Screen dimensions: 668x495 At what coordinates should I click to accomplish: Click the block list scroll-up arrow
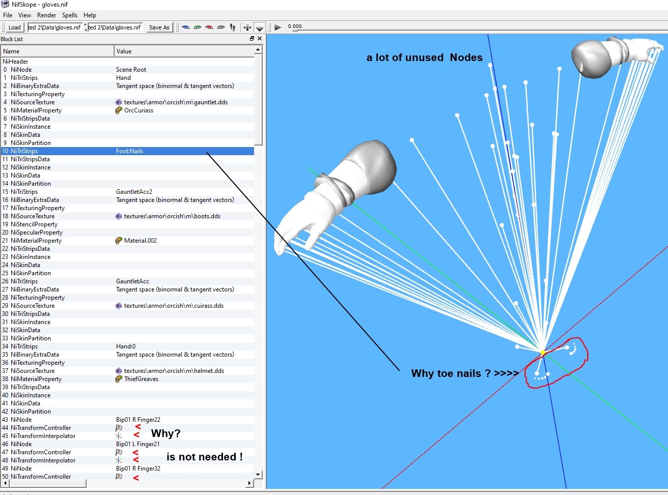point(258,49)
